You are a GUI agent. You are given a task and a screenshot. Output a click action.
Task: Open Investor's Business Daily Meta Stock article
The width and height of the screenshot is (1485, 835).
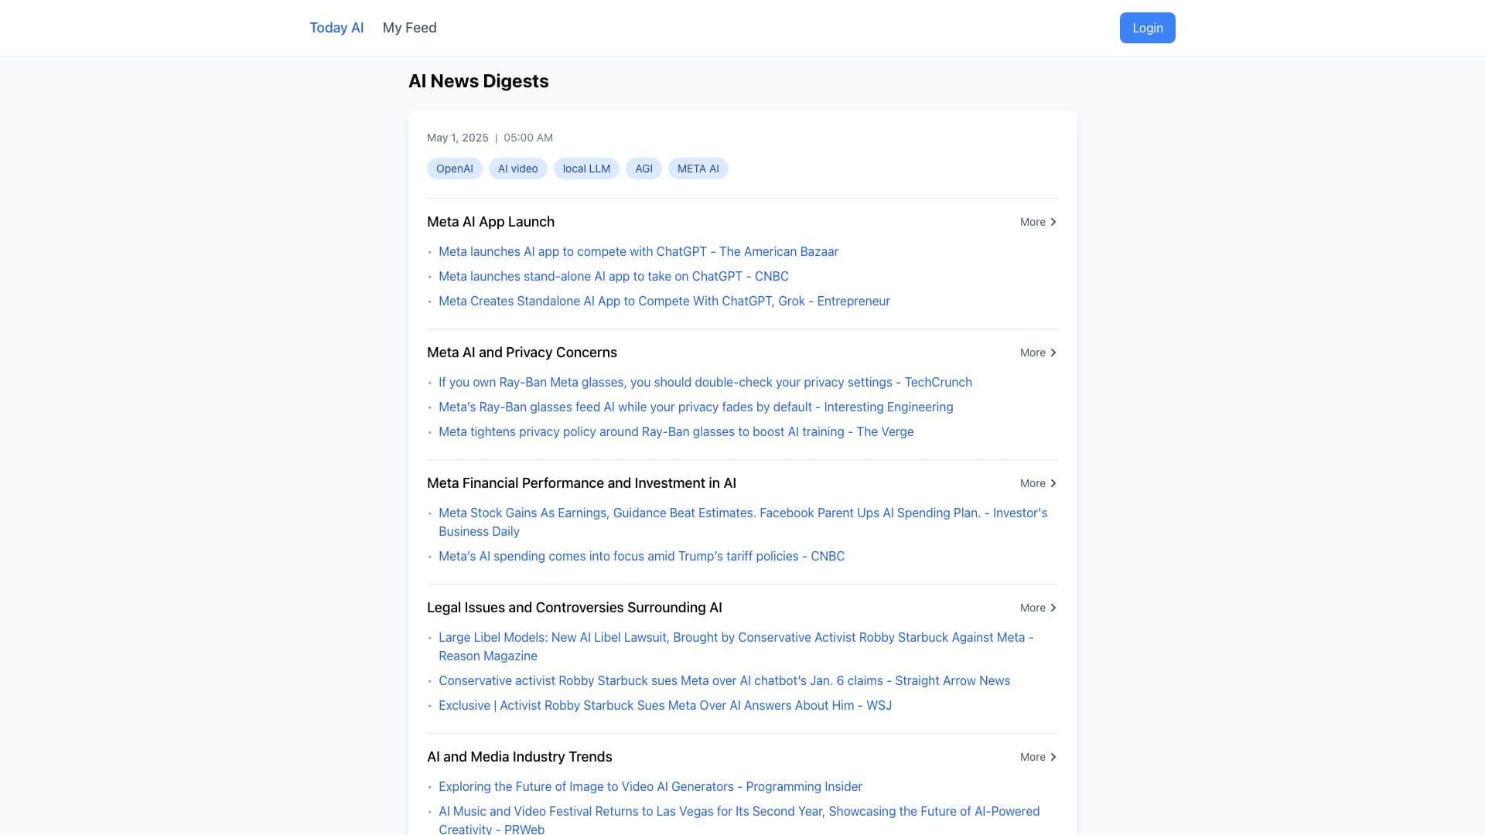pyautogui.click(x=742, y=522)
